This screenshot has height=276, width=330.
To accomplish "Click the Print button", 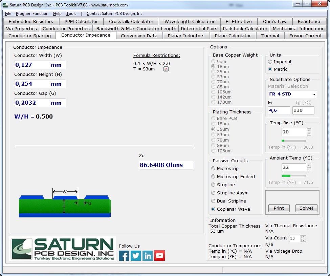I will [x=279, y=208].
